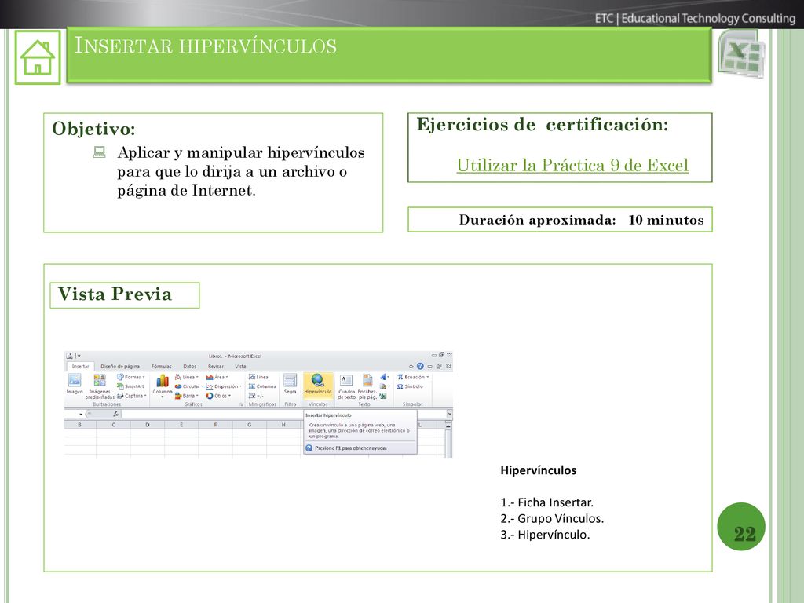The height and width of the screenshot is (603, 804).
Task: Open the Dispersión chart dropdown
Action: click(224, 386)
